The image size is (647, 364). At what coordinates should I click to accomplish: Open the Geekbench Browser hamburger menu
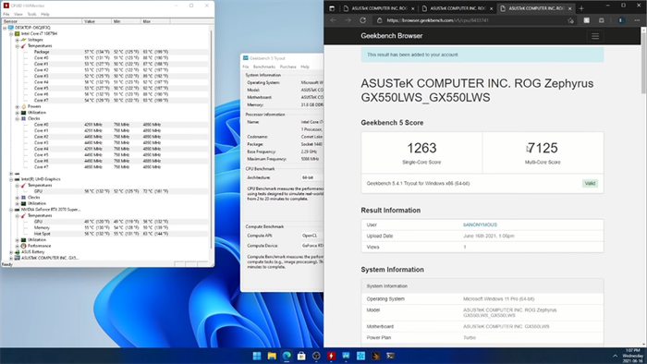tap(595, 36)
